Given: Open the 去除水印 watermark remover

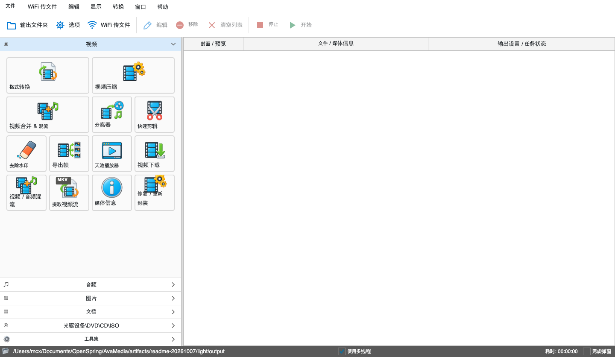Looking at the screenshot, I should (26, 154).
